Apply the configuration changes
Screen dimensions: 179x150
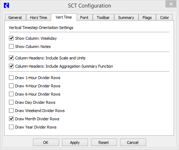pyautogui.click(x=75, y=142)
